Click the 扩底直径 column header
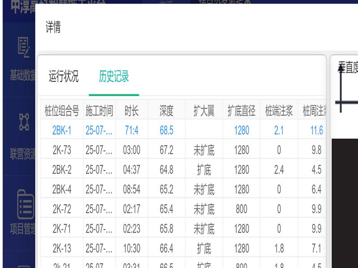 242,111
